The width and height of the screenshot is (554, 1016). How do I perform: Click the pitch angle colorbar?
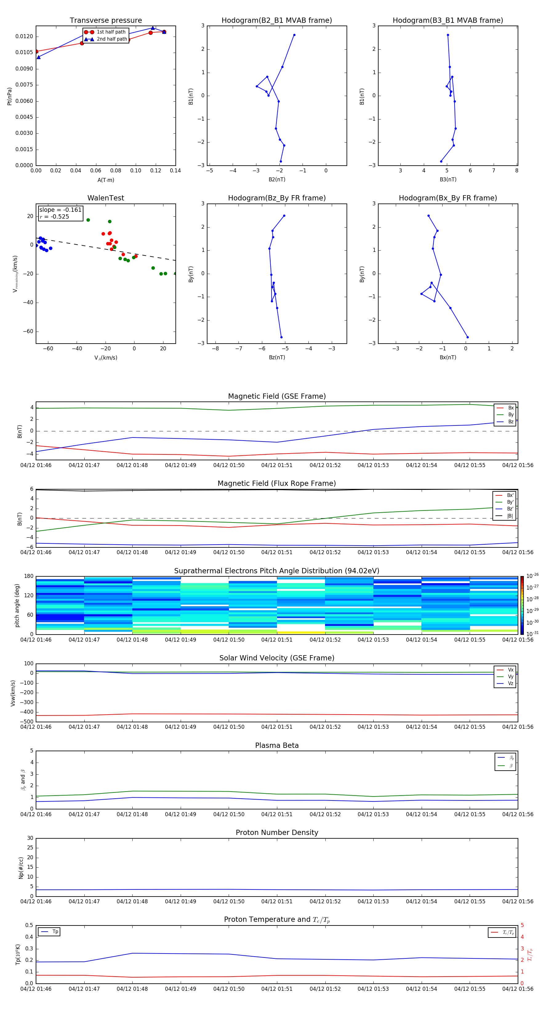click(x=522, y=605)
